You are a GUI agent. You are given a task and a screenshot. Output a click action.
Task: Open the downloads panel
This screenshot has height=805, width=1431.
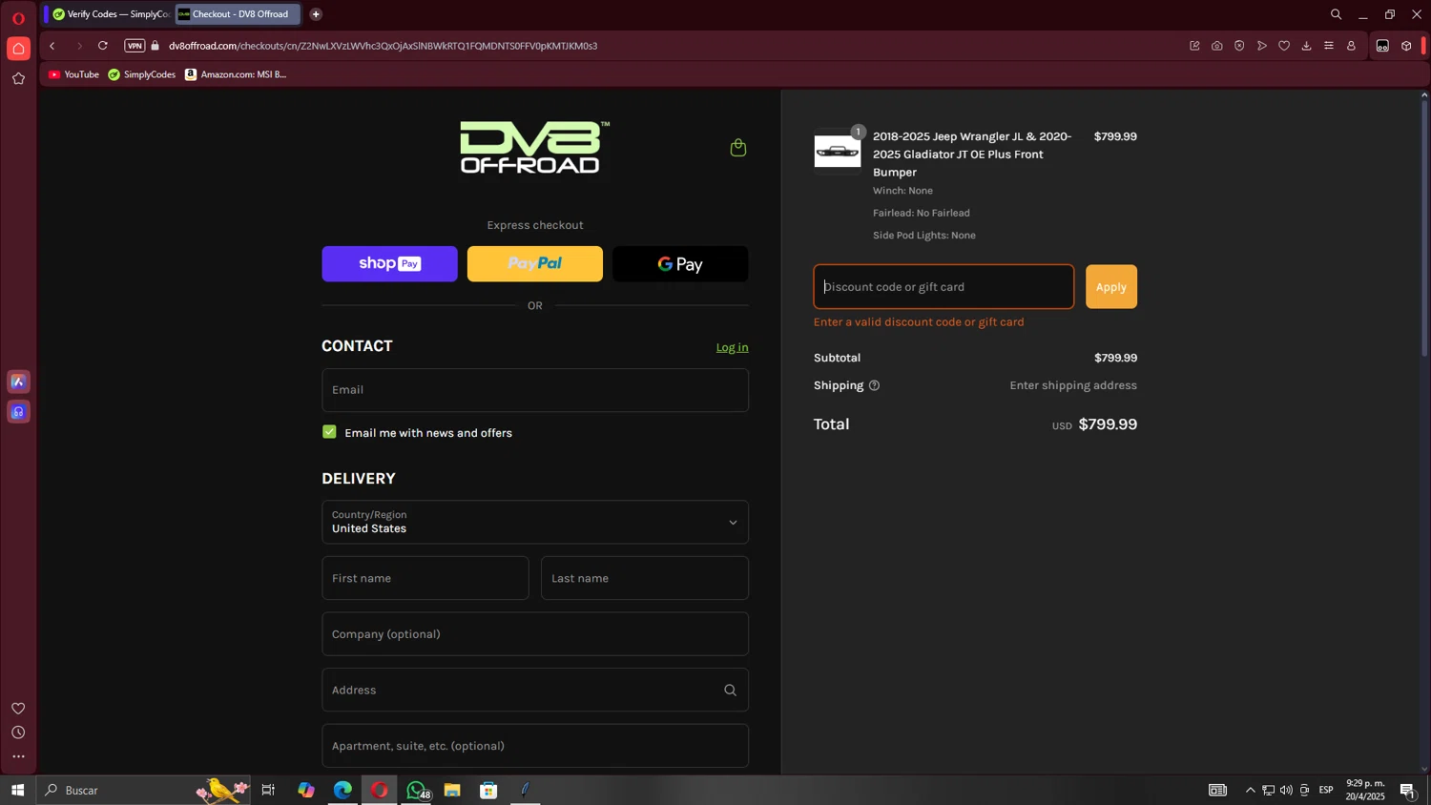[x=1306, y=46]
